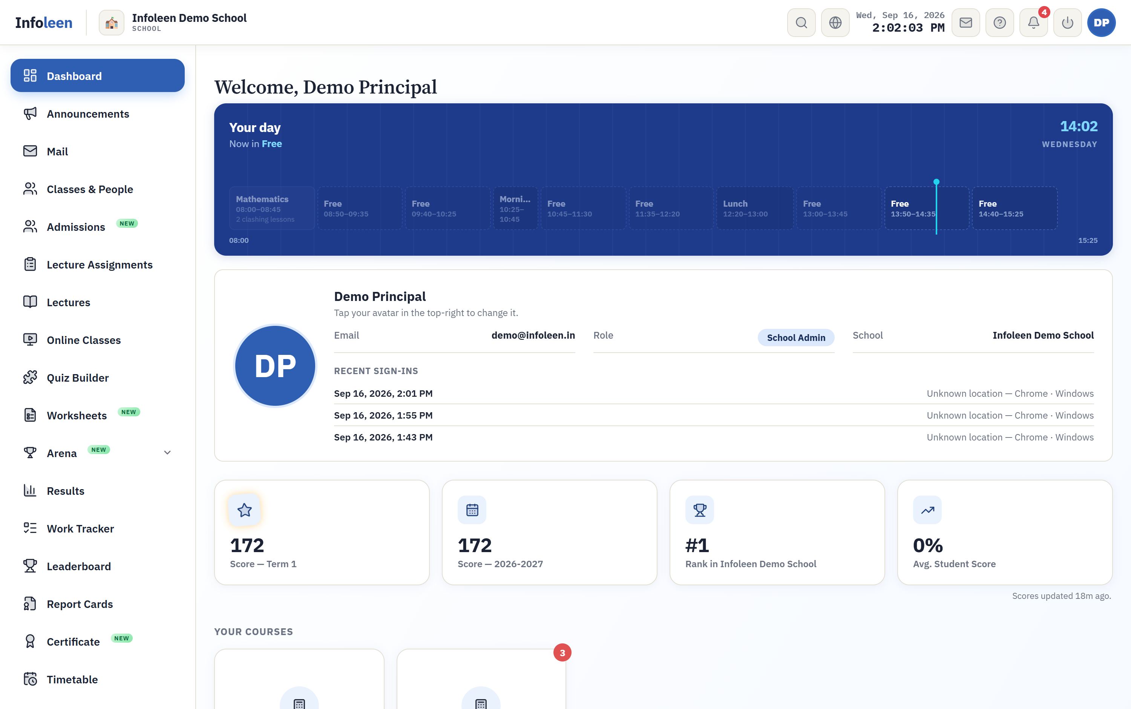
Task: Click the Morni... 10:25–10:45 slot
Action: (x=515, y=208)
